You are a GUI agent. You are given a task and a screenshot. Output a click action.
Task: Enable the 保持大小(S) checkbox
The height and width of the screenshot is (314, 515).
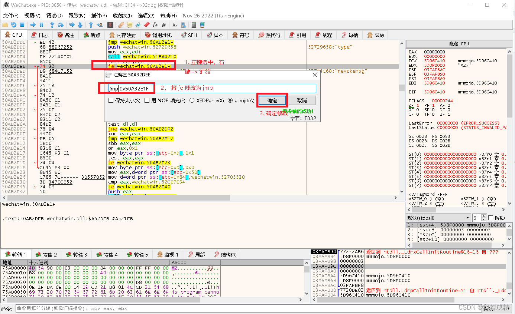point(111,100)
